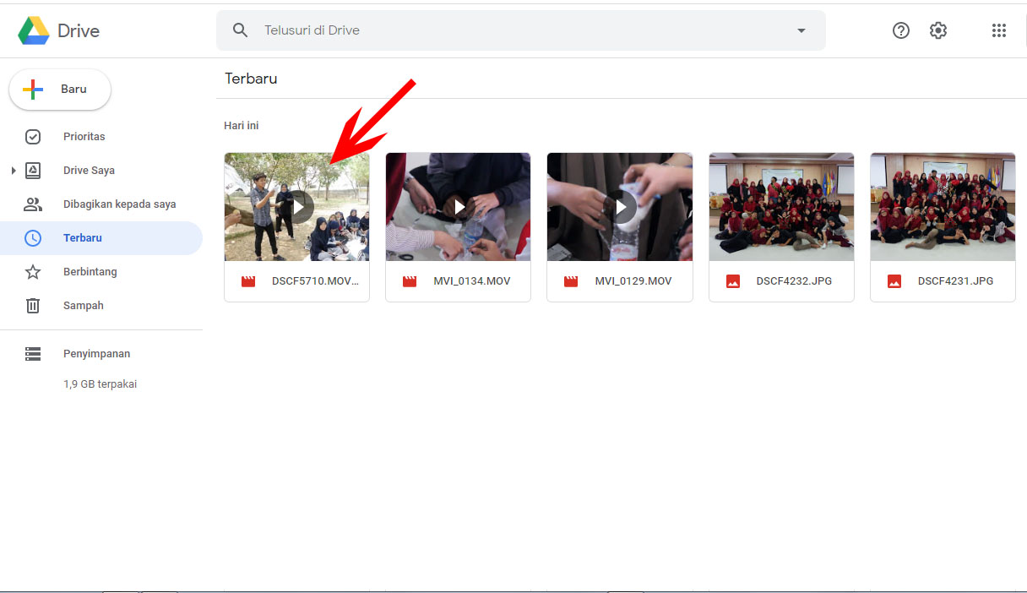1027x593 pixels.
Task: Click video file icon beside DSCF5710.MOV
Action: click(248, 281)
